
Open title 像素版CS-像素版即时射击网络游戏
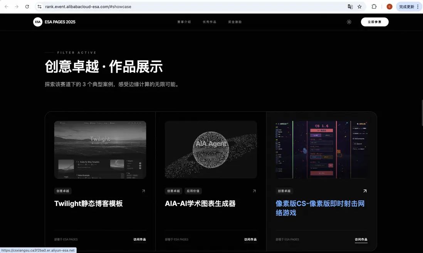(320, 208)
